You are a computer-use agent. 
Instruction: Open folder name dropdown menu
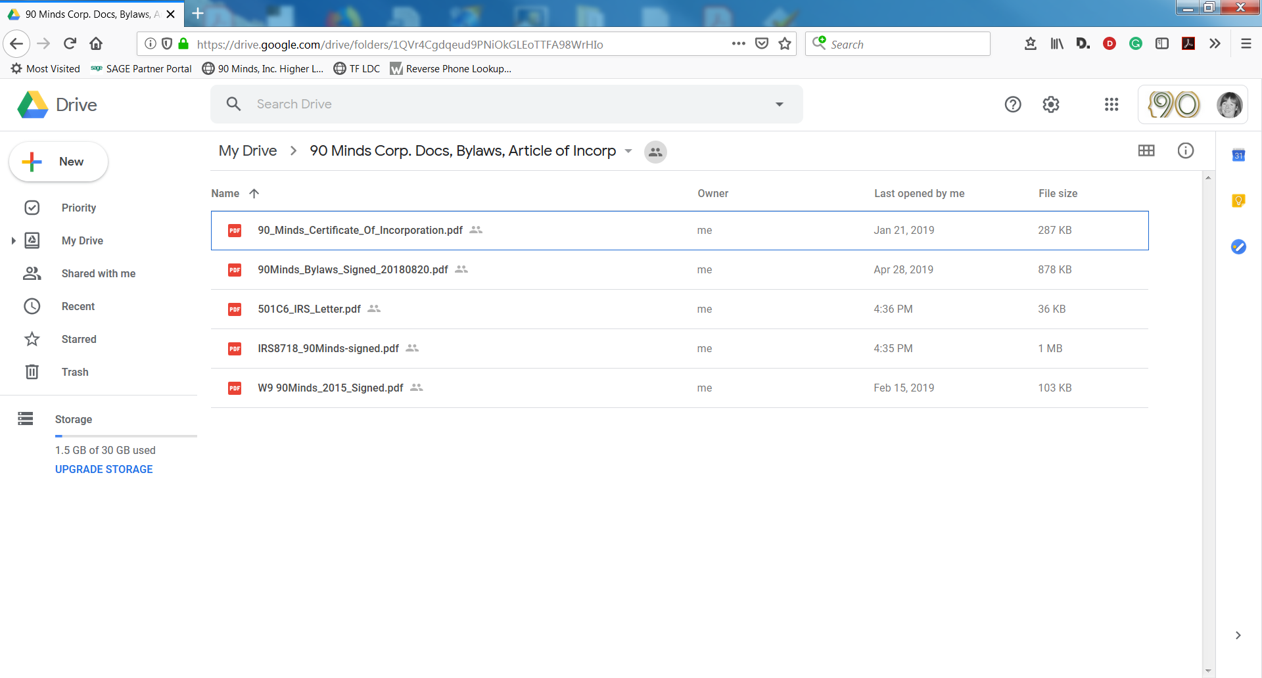point(628,151)
